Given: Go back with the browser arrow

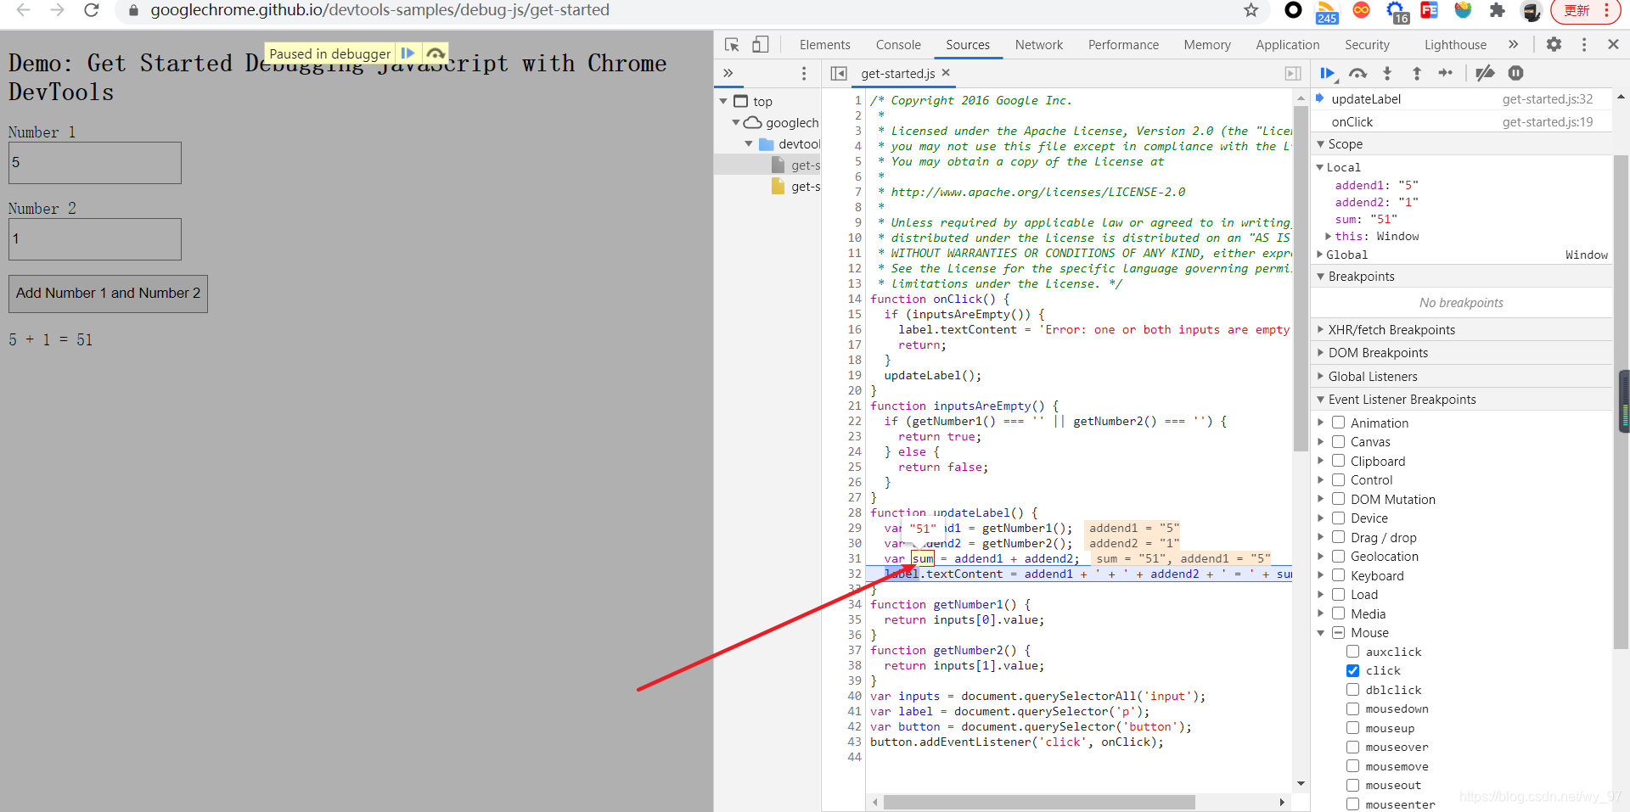Looking at the screenshot, I should 23,10.
